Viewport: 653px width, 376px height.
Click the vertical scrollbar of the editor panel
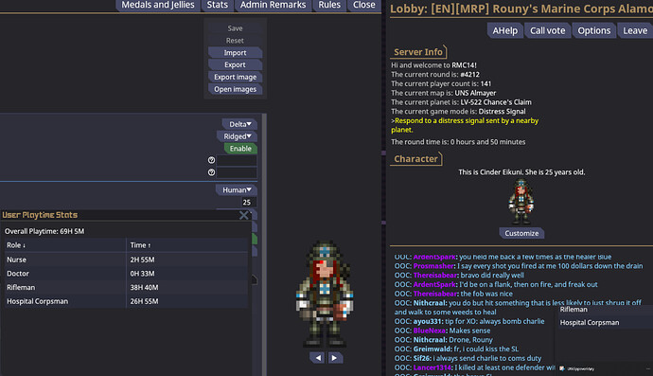tap(264, 243)
